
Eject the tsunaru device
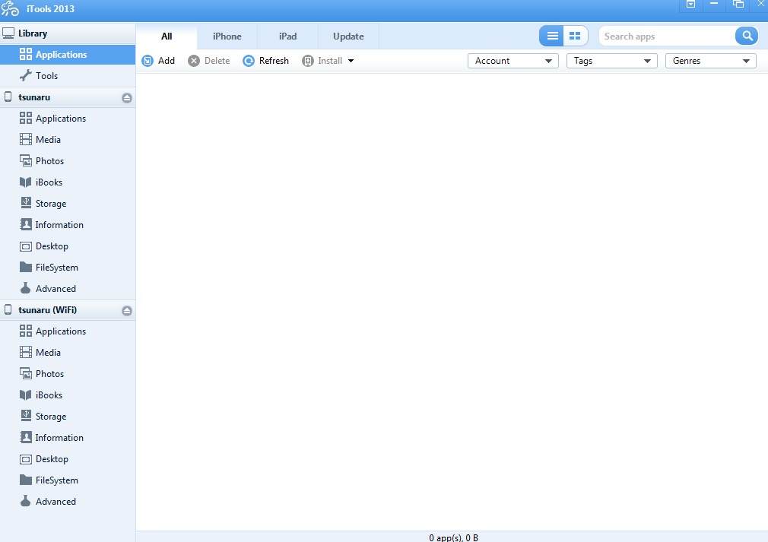(127, 98)
